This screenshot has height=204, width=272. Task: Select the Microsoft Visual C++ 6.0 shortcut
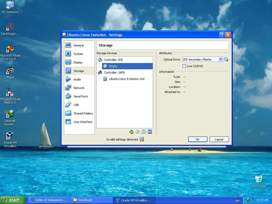(x=10, y=53)
